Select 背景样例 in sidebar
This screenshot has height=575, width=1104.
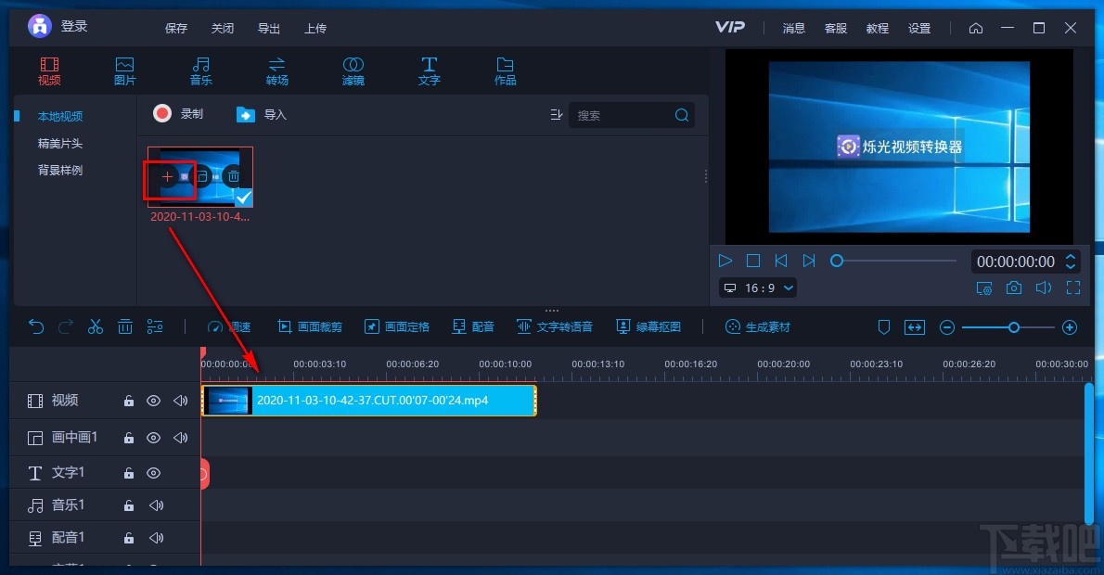click(60, 170)
